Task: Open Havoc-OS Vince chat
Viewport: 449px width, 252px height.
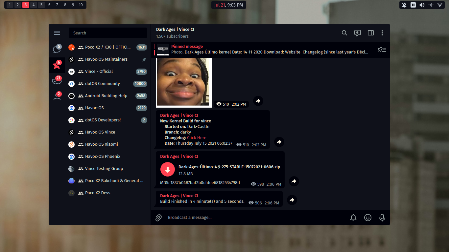Action: point(108,132)
